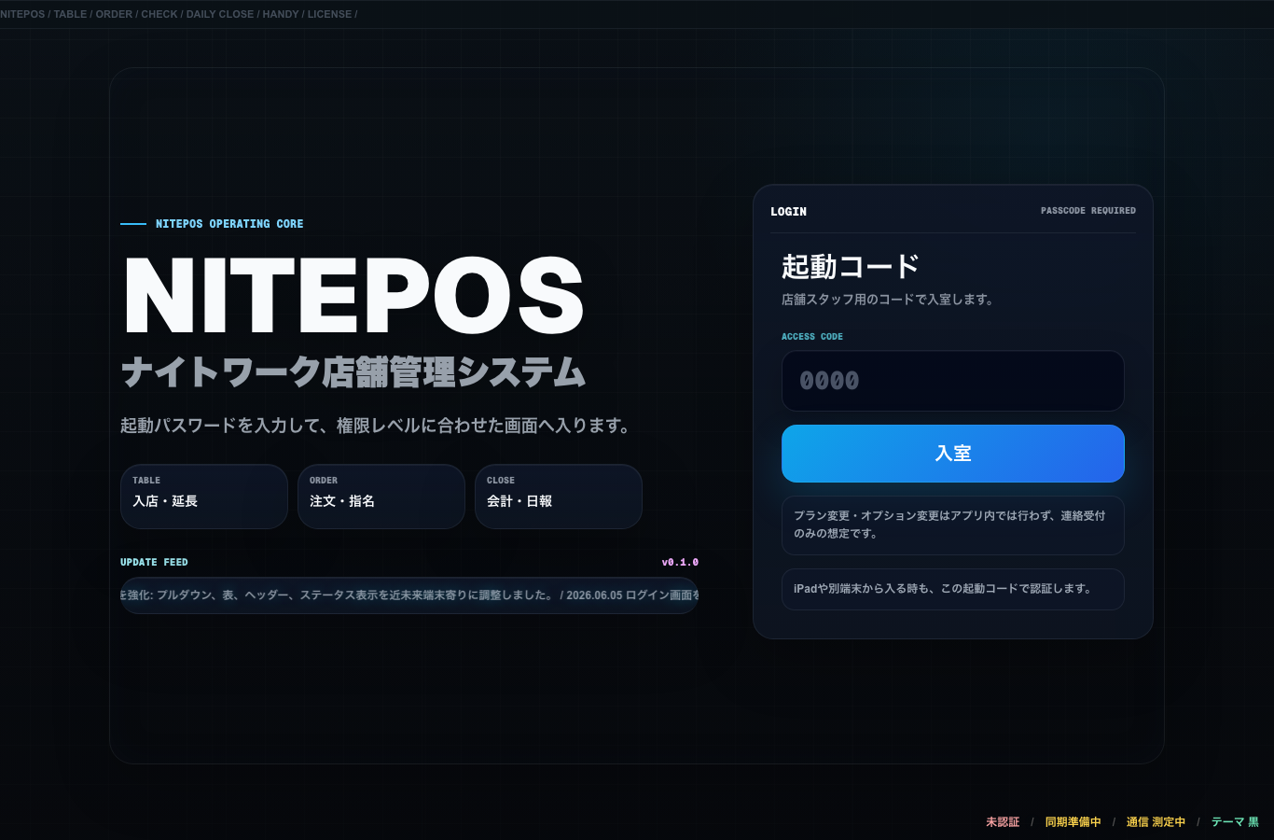Click the UPDATE FEED heading
The width and height of the screenshot is (1274, 840).
tap(154, 562)
